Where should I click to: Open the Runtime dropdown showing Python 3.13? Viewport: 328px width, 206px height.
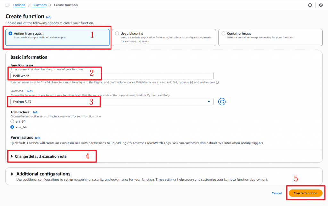point(112,102)
